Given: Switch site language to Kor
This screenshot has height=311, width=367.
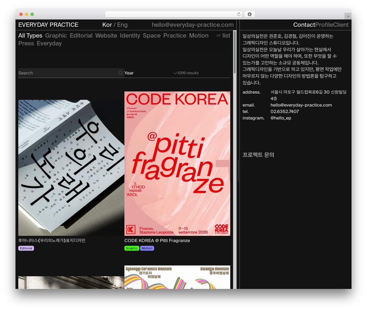Looking at the screenshot, I should click(107, 25).
